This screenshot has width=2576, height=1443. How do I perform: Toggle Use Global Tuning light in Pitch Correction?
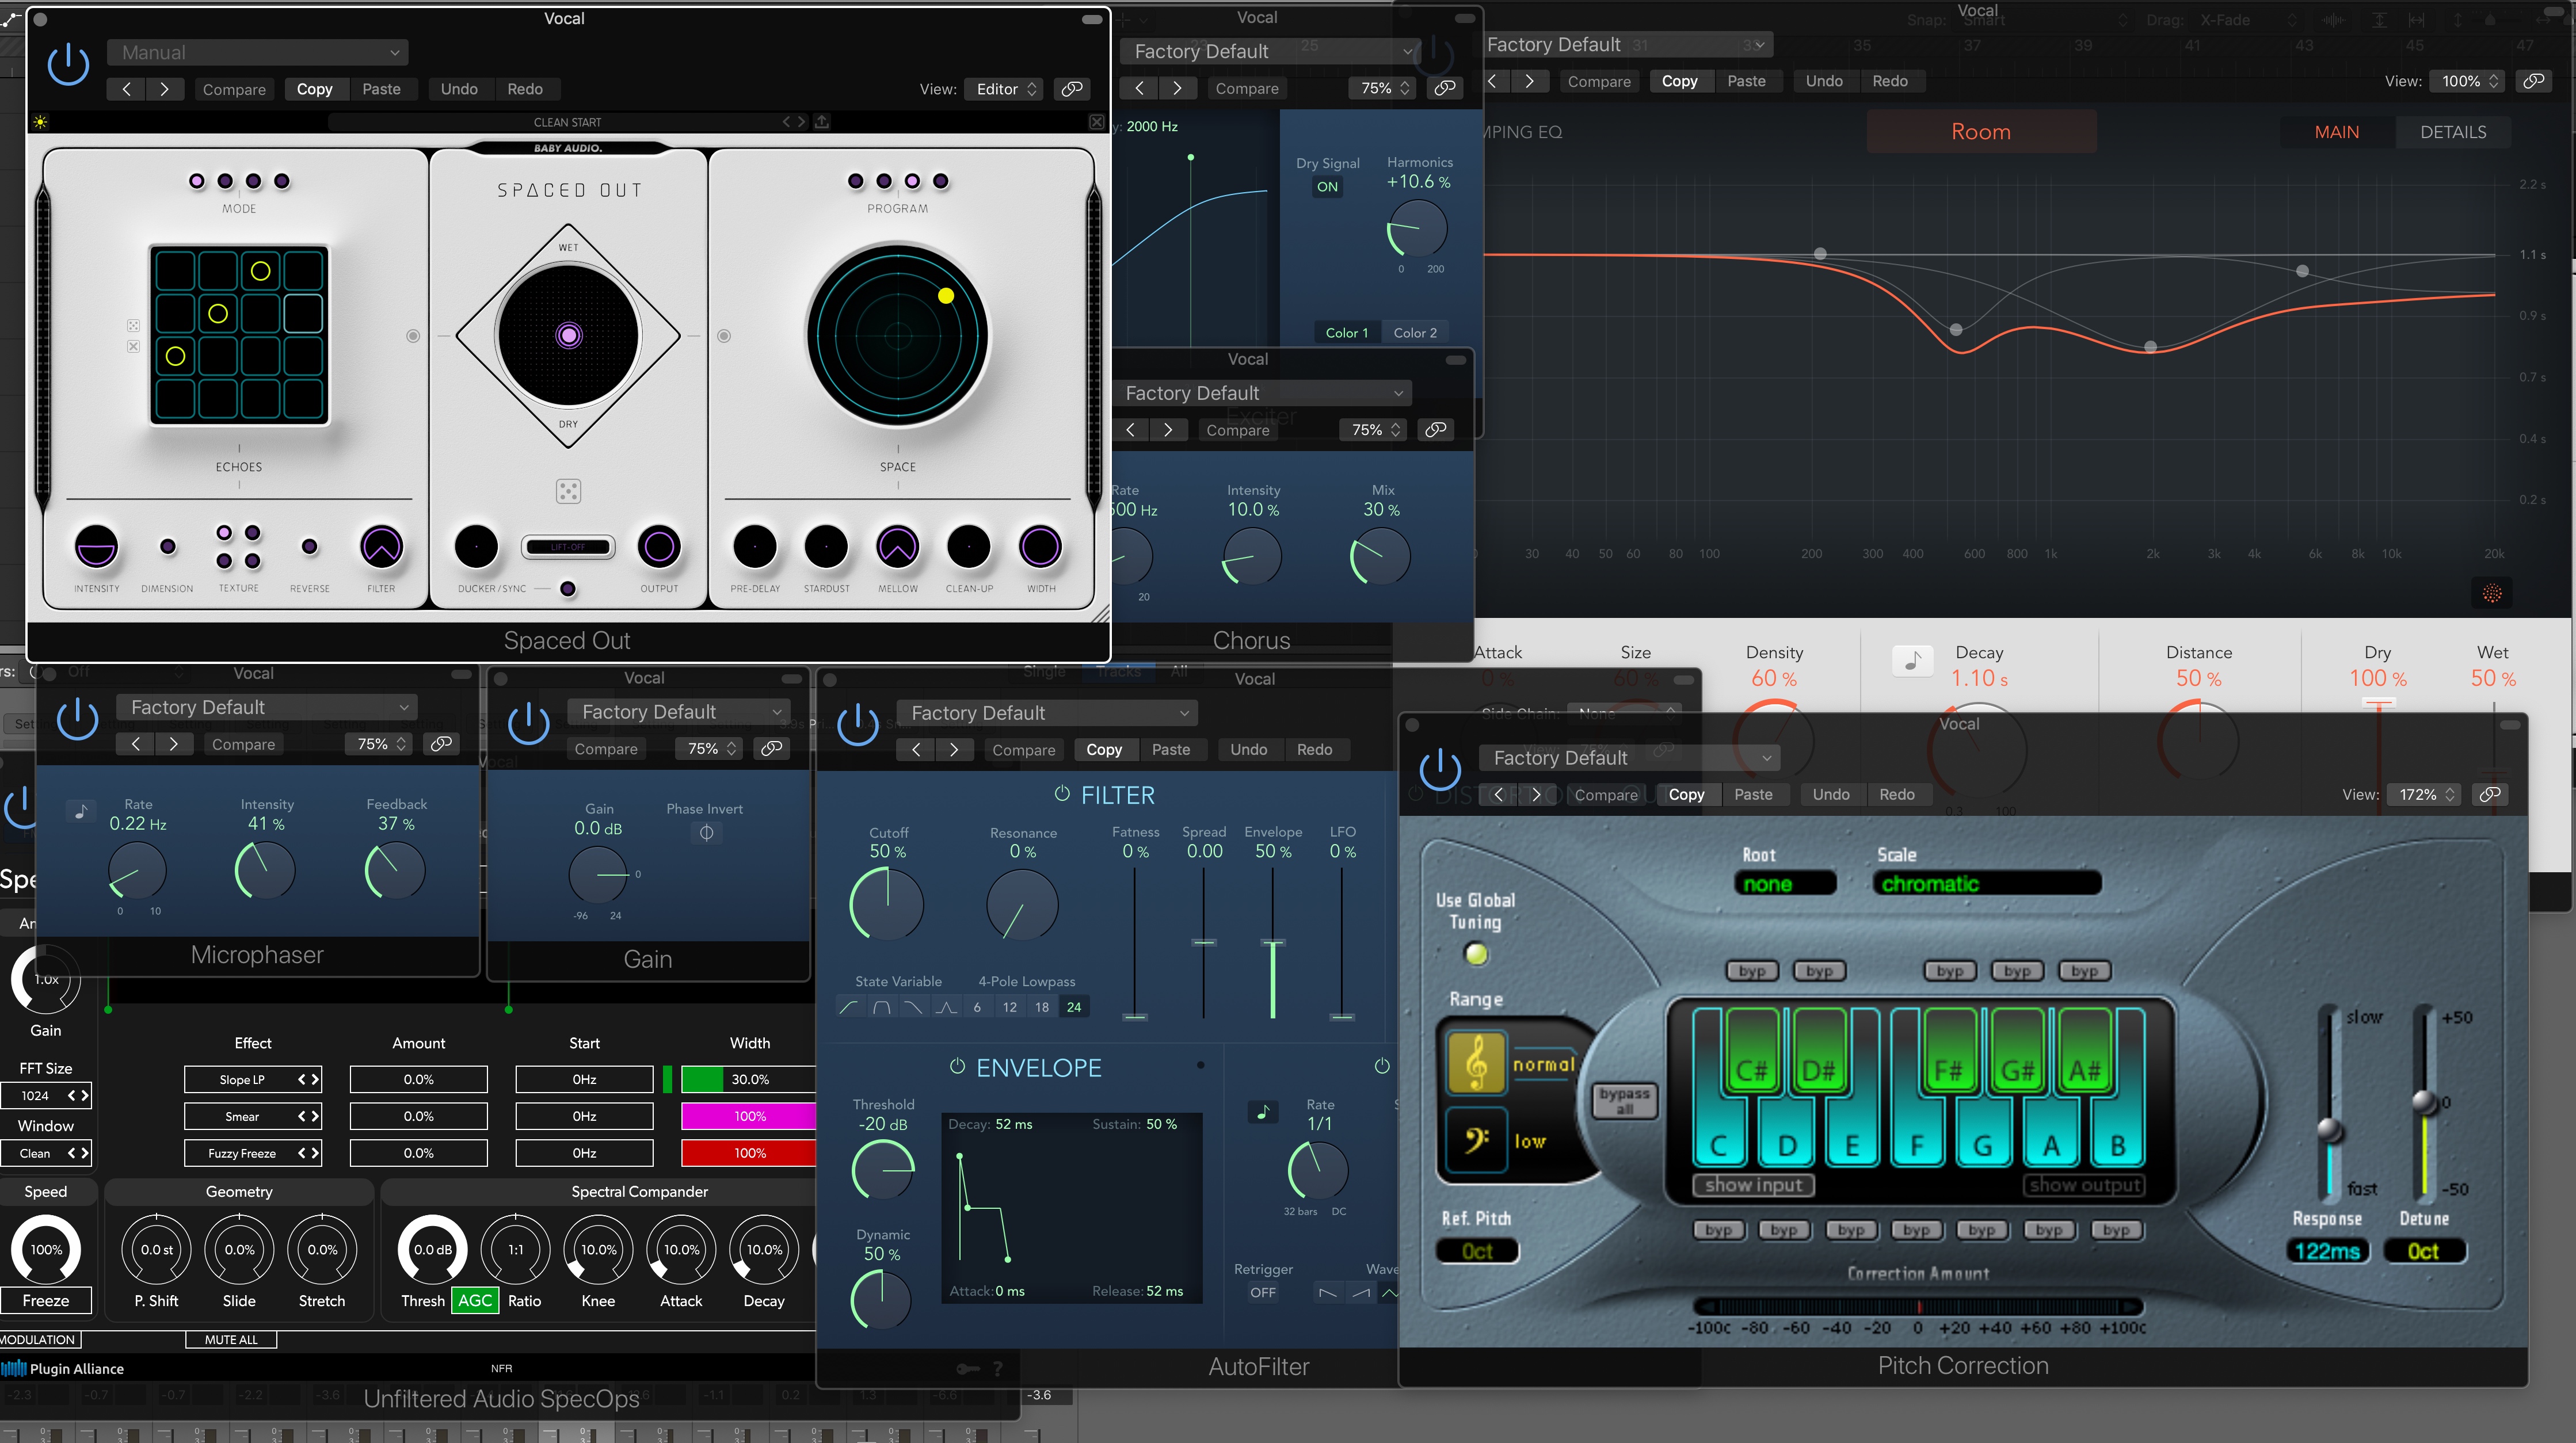[x=1476, y=954]
